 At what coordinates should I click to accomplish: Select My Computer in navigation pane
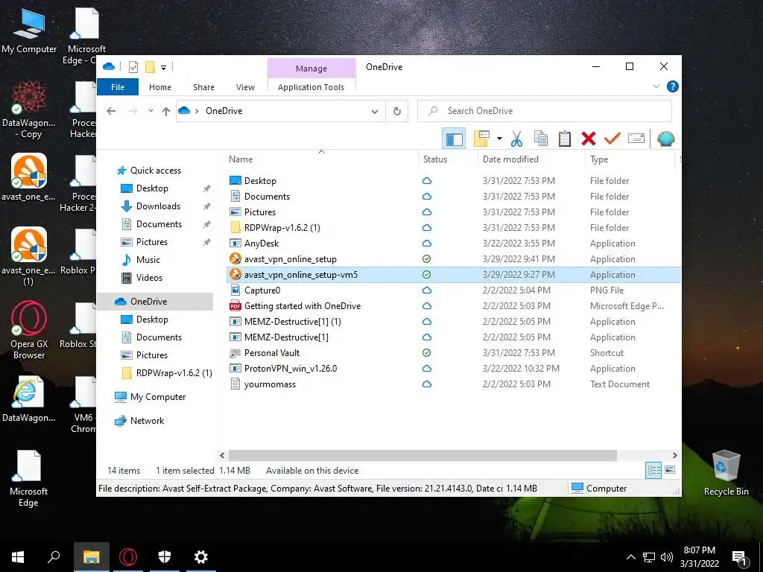point(158,397)
